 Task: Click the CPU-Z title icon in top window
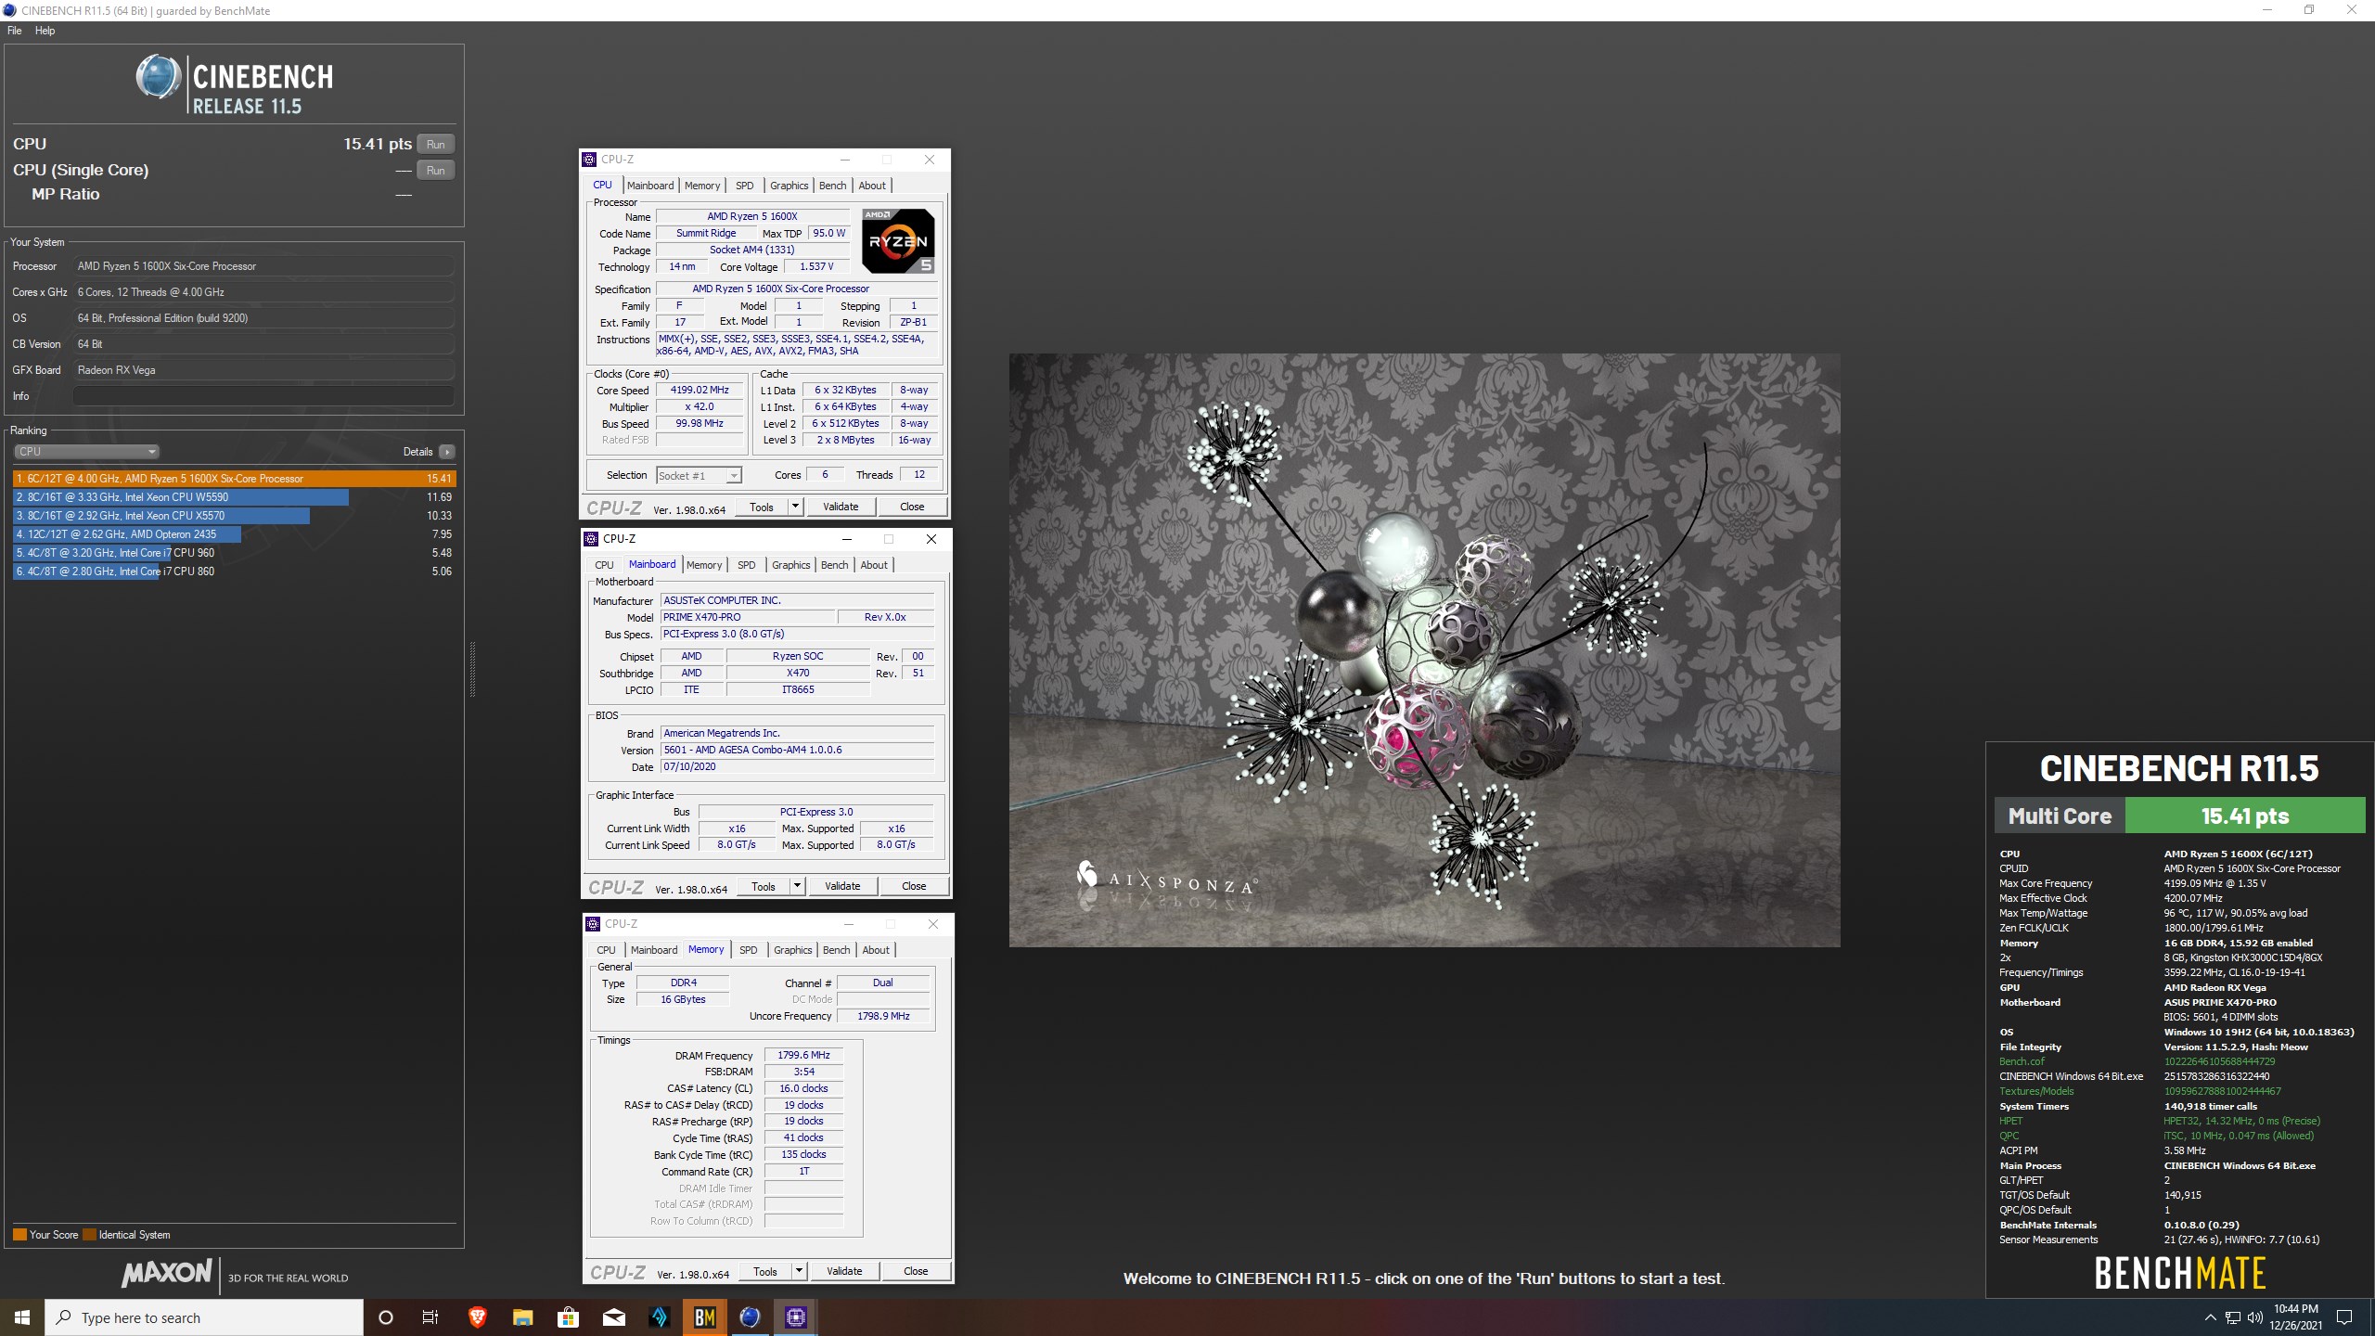point(590,160)
